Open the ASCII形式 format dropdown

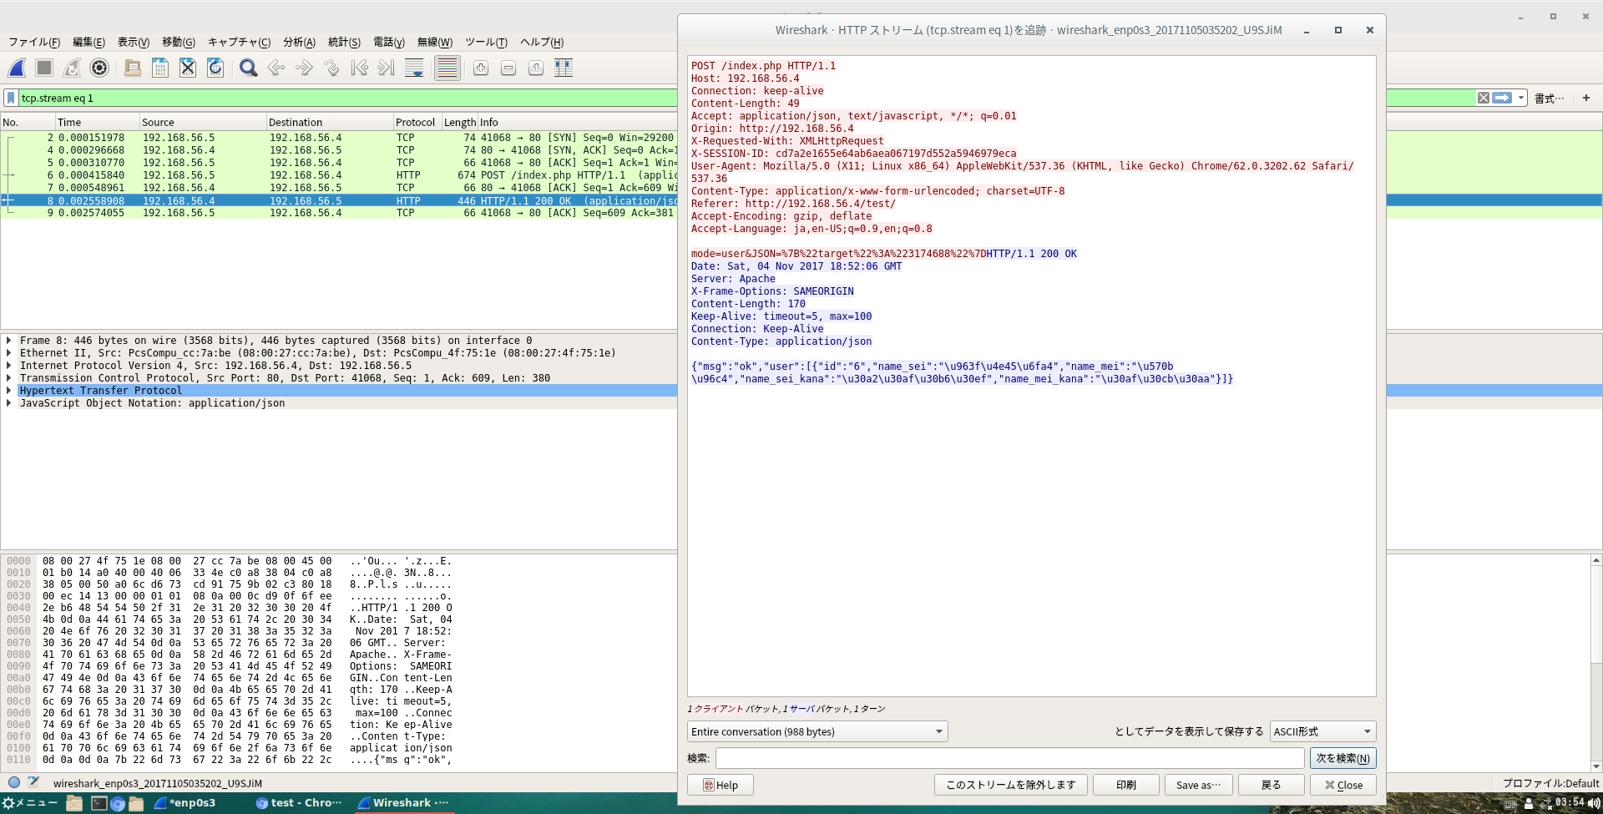click(1322, 731)
